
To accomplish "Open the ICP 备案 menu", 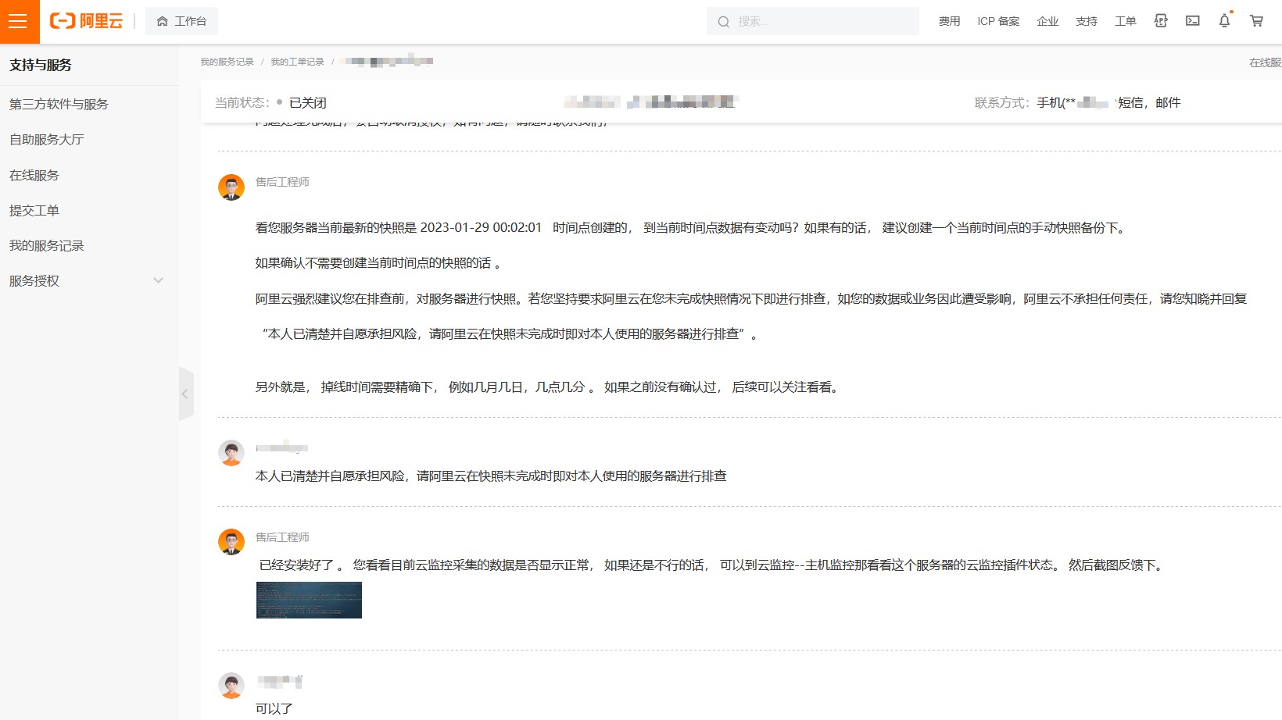I will coord(998,22).
